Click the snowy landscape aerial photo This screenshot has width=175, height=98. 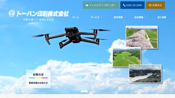[x=145, y=74]
